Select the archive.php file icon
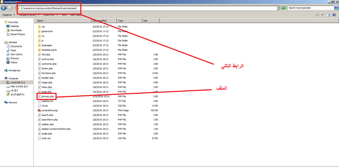 pyautogui.click(x=39, y=59)
